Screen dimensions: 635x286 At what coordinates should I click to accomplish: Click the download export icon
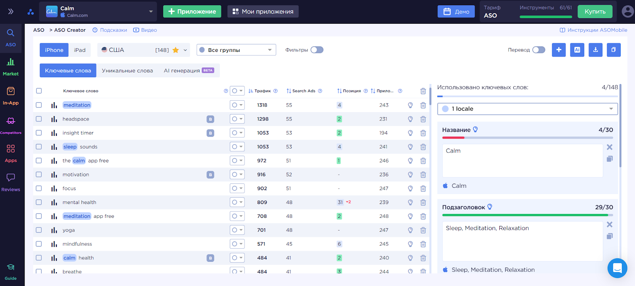595,50
